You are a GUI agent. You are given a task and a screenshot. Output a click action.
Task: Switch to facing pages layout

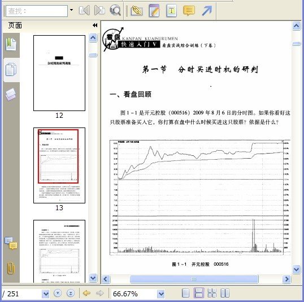tap(225, 293)
